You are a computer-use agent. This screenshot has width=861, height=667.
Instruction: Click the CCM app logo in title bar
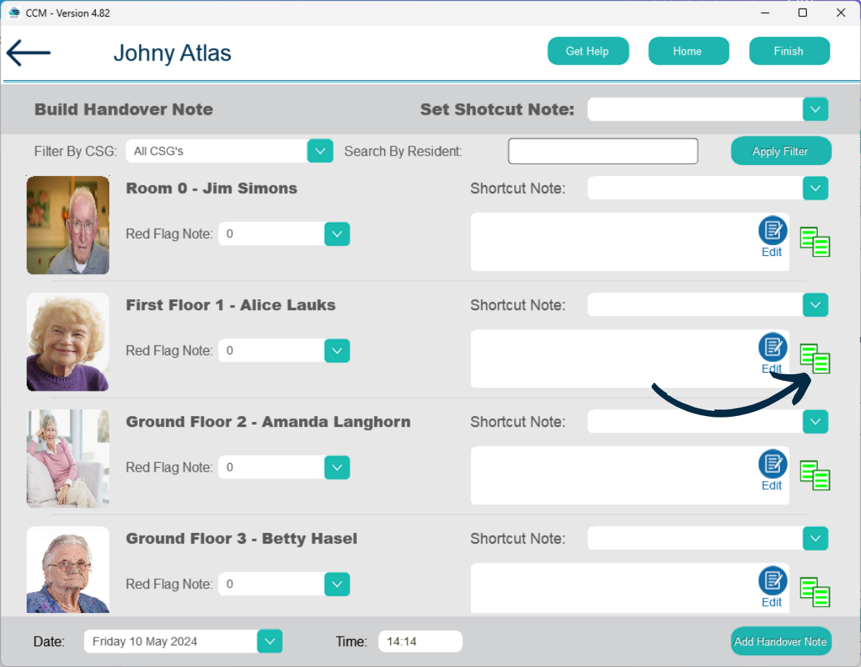pyautogui.click(x=14, y=13)
